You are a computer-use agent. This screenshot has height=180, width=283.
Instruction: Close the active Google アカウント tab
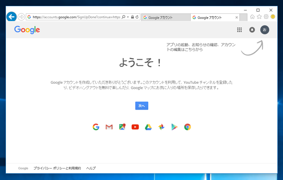coord(236,17)
